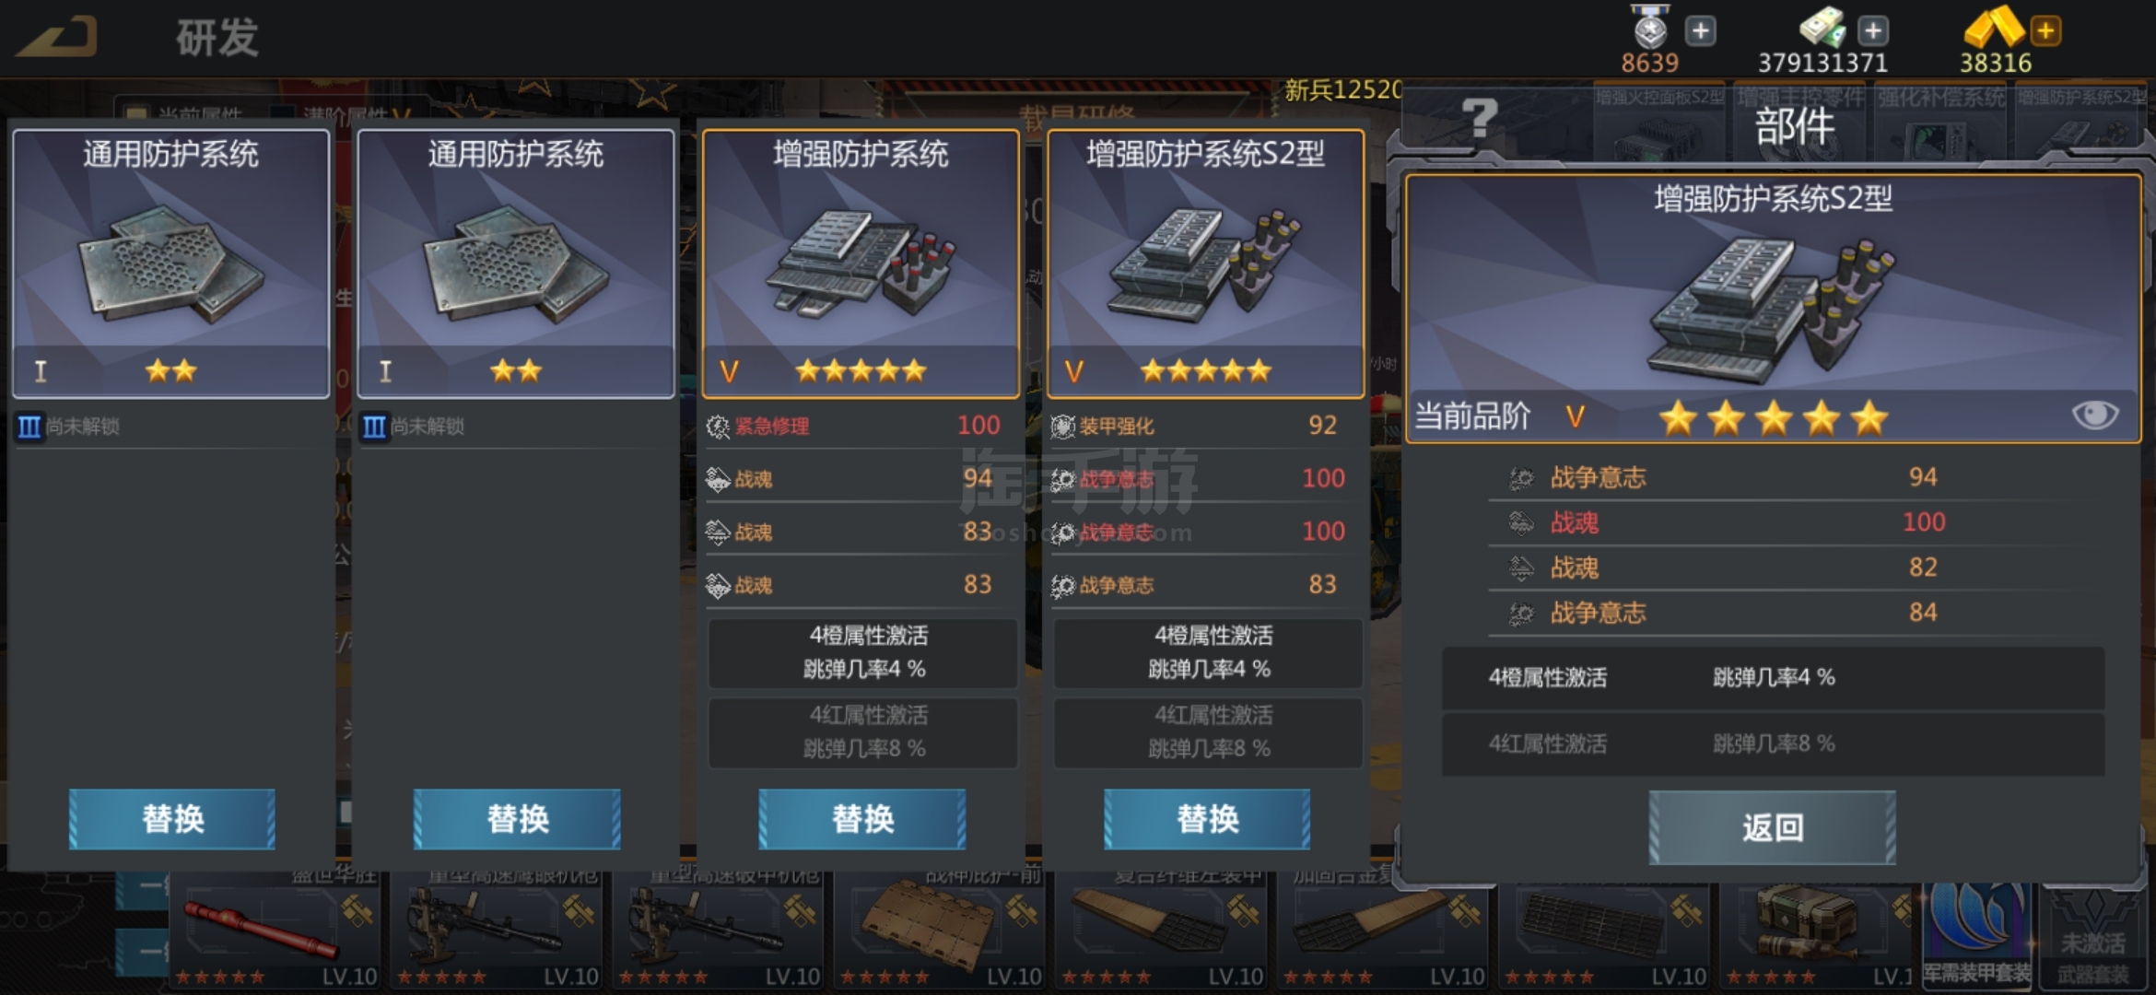This screenshot has width=2156, height=995.
Task: Add cash using the plus icon
Action: coord(1872,31)
